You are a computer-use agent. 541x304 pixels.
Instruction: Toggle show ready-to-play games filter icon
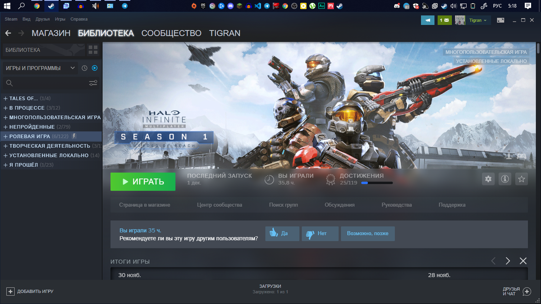point(95,68)
